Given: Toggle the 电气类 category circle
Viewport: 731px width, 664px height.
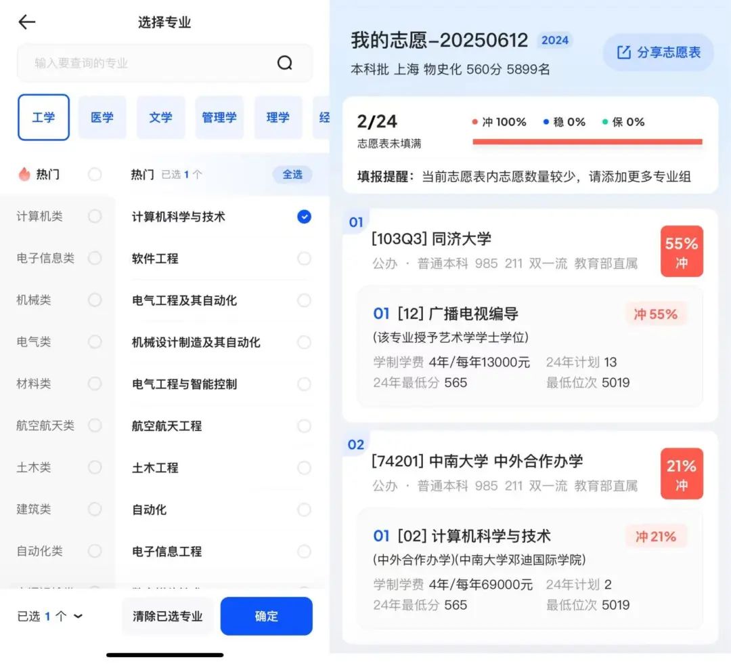Looking at the screenshot, I should coord(95,341).
